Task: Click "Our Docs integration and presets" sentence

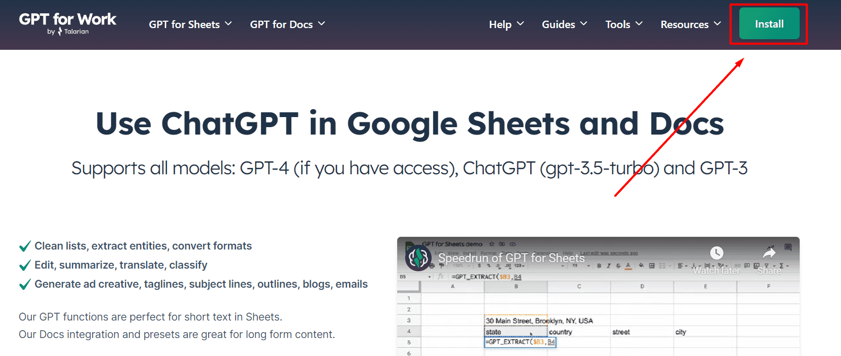Action: coord(177,334)
